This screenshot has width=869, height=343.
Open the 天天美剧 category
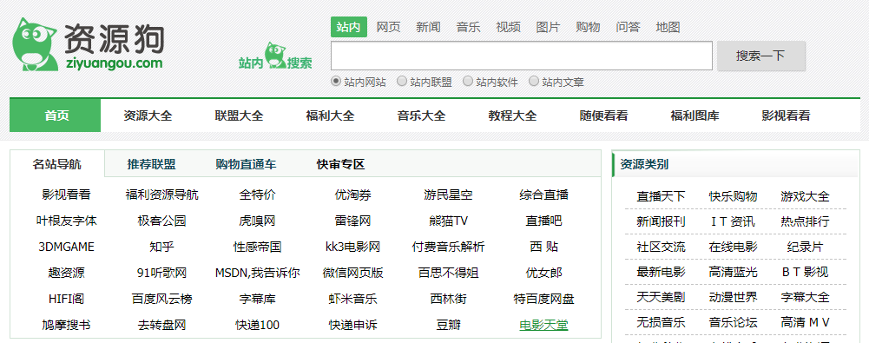pyautogui.click(x=661, y=298)
